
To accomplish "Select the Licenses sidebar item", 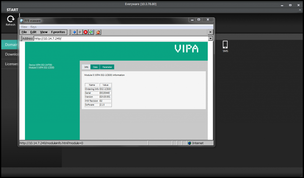I will (x=10, y=64).
